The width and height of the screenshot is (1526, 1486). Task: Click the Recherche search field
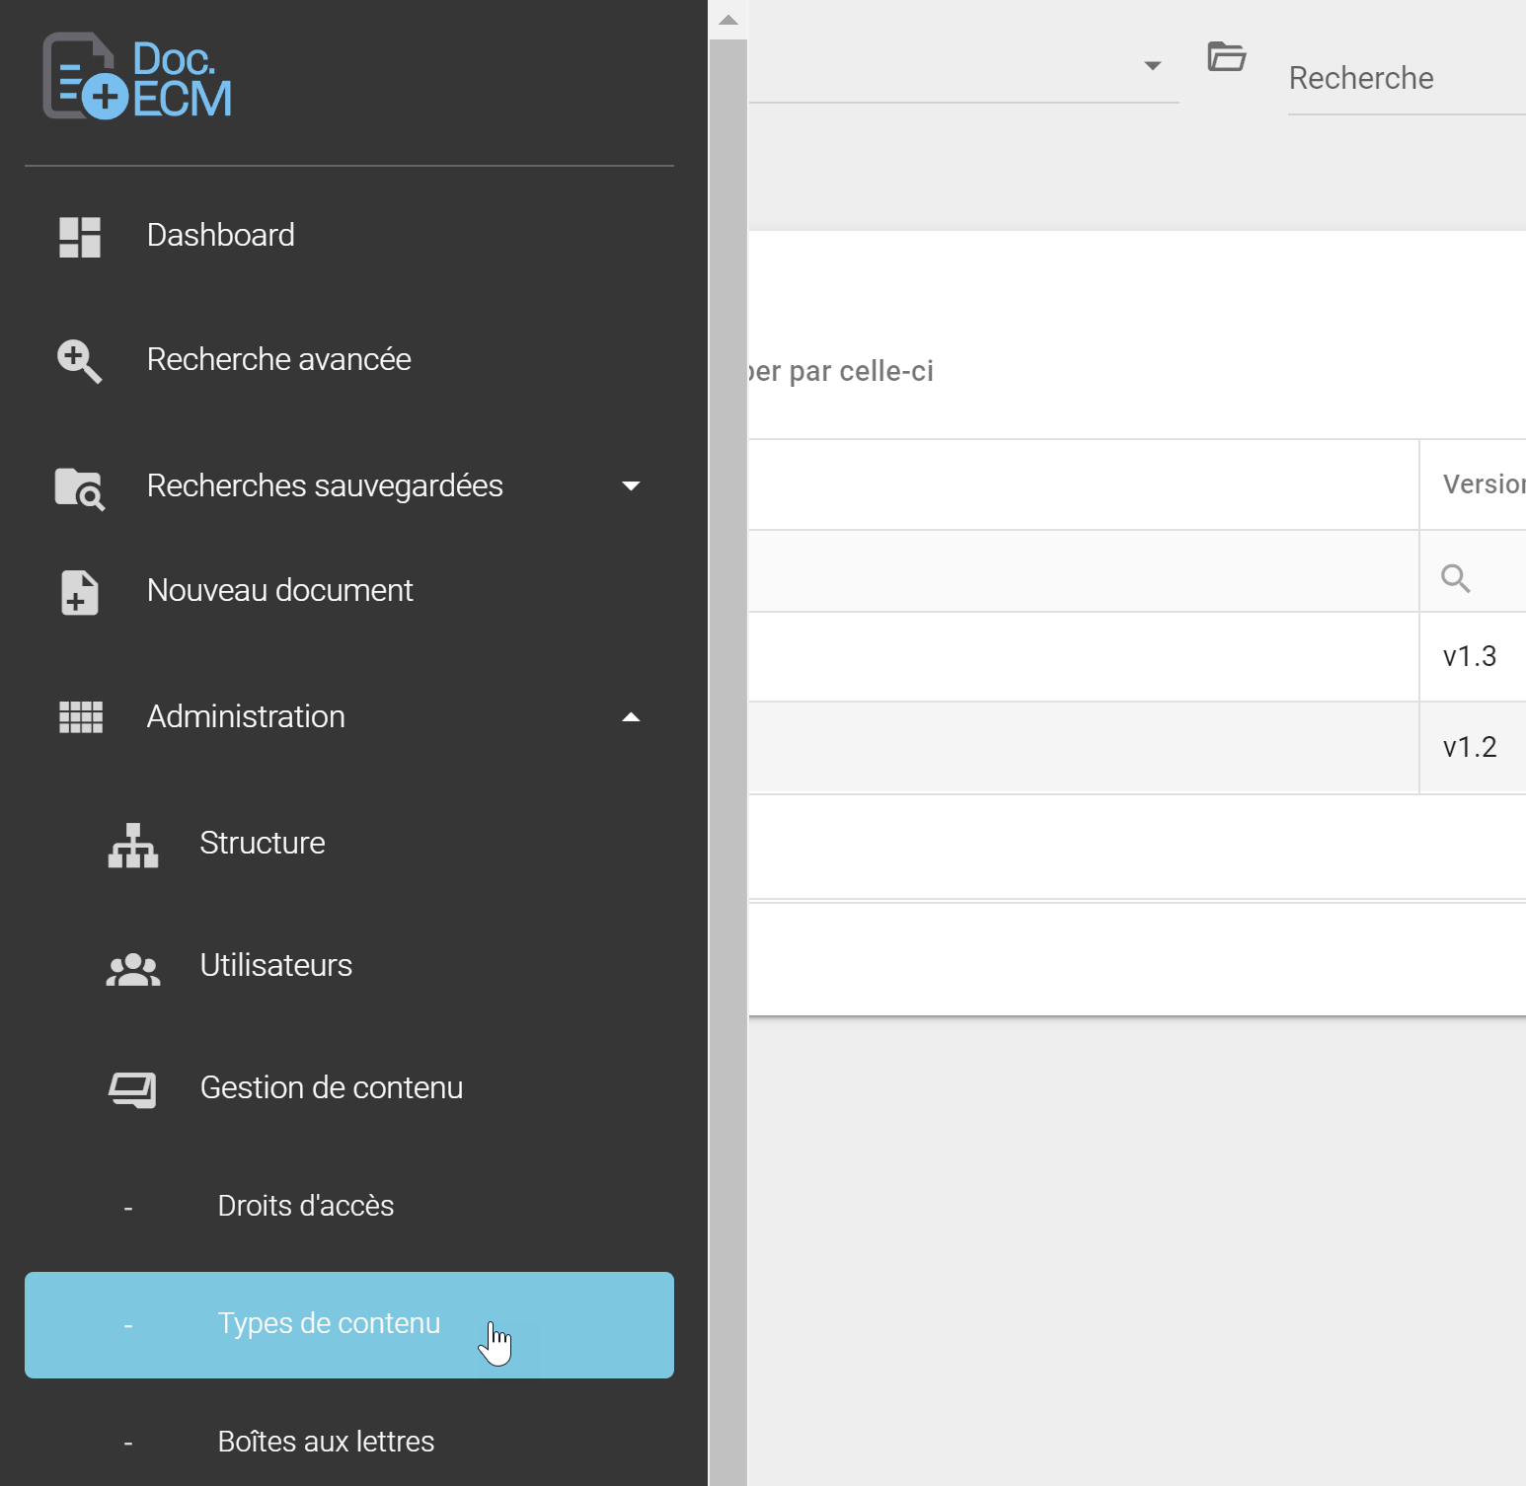(1402, 79)
